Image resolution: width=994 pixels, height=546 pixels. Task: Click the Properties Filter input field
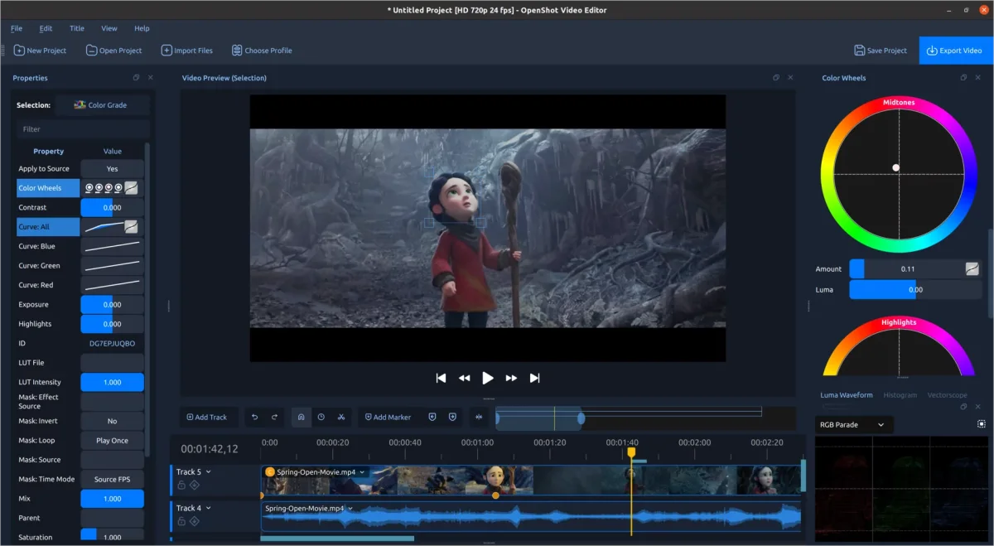pyautogui.click(x=83, y=129)
